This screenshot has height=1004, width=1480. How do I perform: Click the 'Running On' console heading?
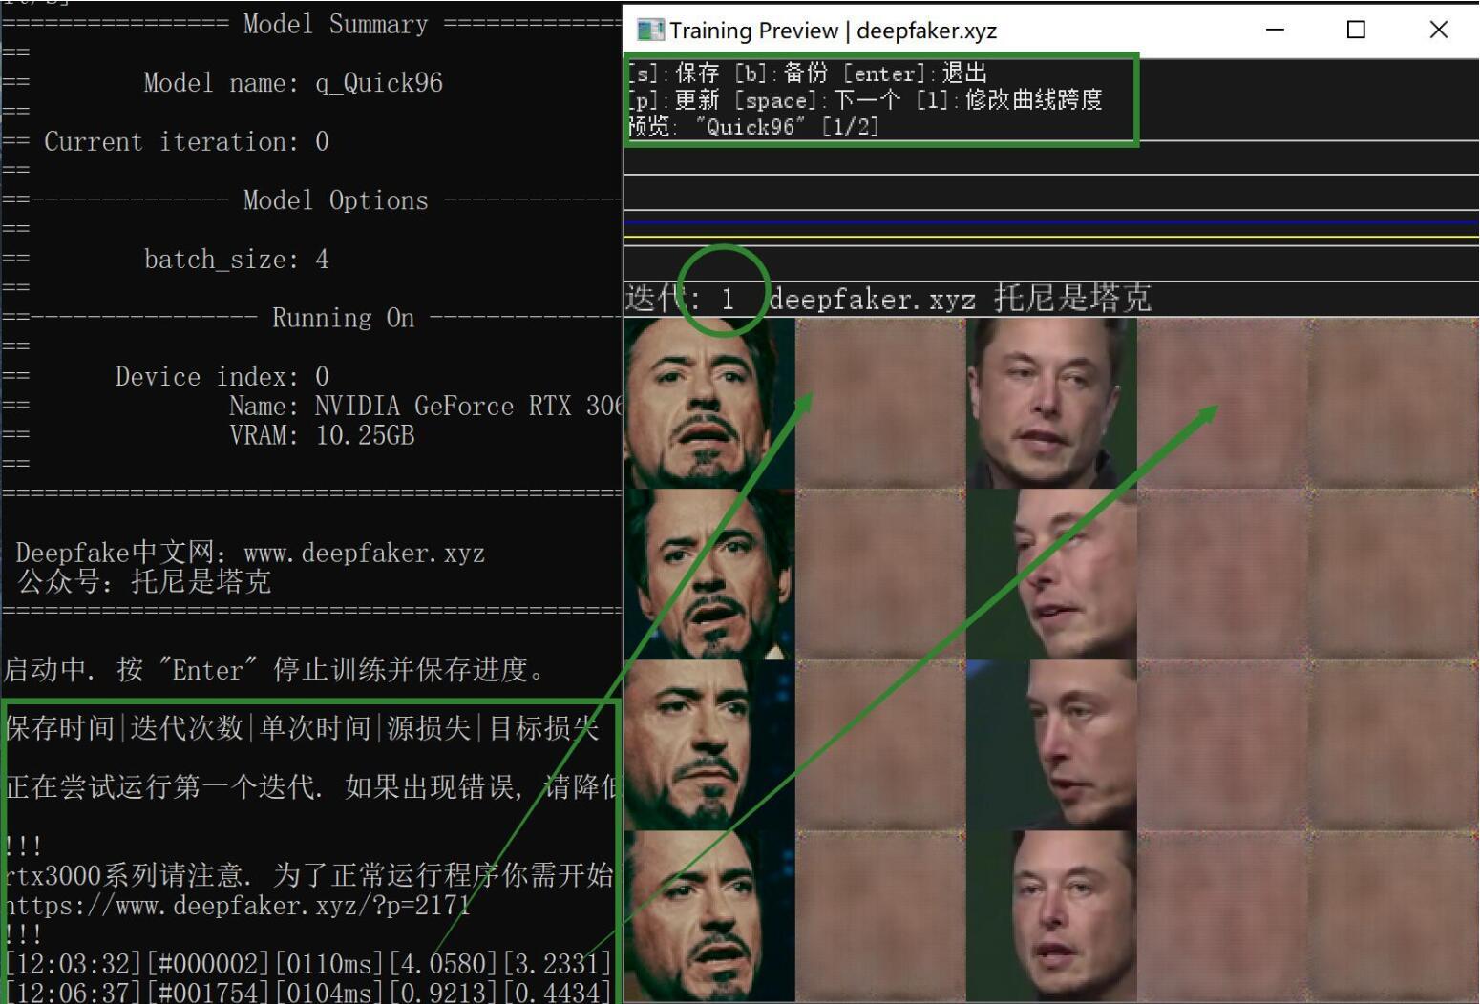pyautogui.click(x=343, y=318)
